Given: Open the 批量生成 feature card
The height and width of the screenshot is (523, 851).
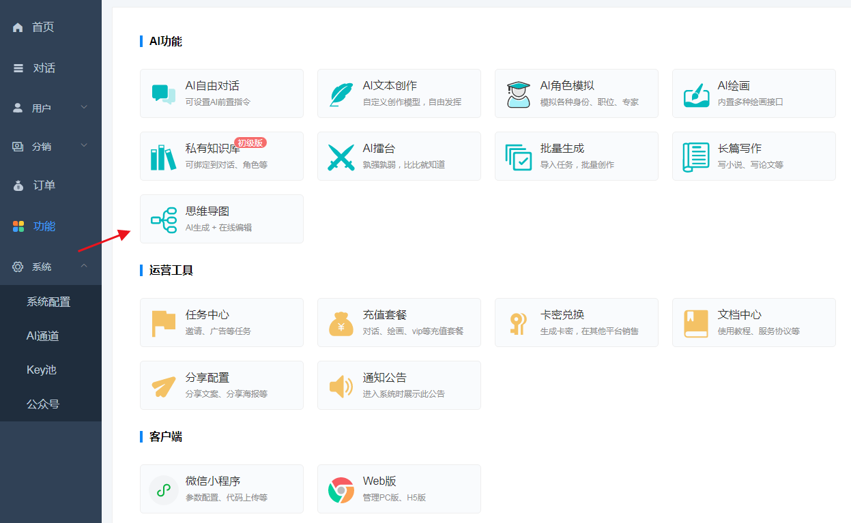Looking at the screenshot, I should (576, 155).
